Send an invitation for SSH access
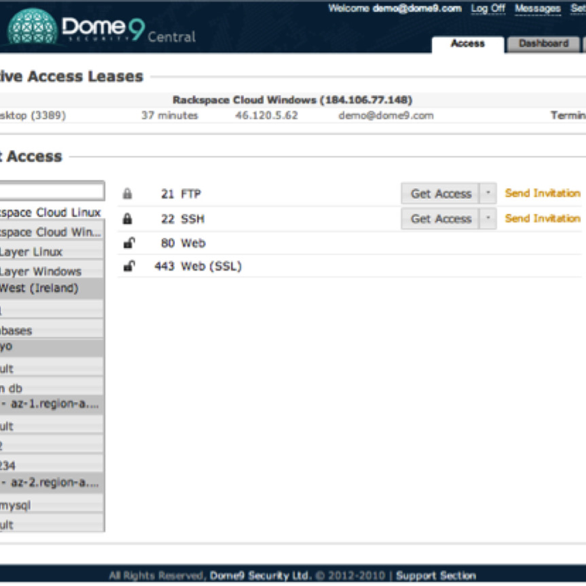The height and width of the screenshot is (586, 586). 543,218
